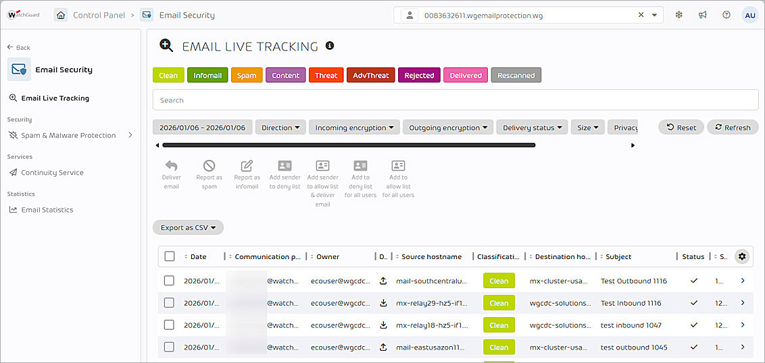Filter by Threat classification tag
This screenshot has height=363, width=765.
pos(326,76)
